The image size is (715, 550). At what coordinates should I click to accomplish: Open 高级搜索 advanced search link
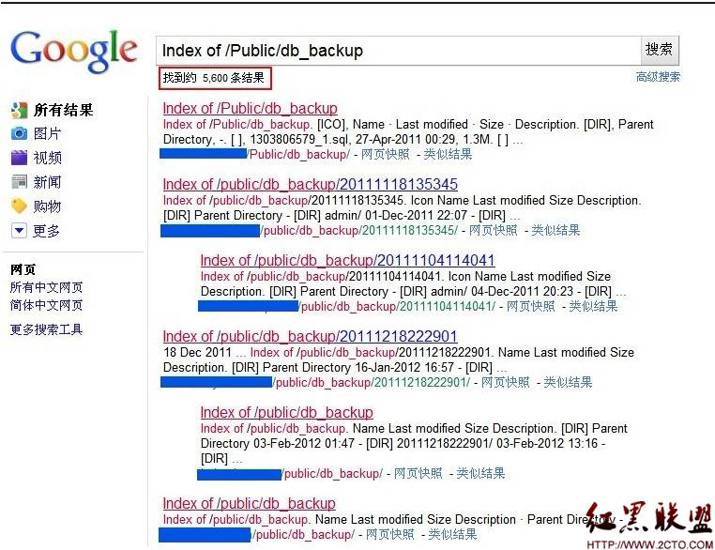point(658,77)
